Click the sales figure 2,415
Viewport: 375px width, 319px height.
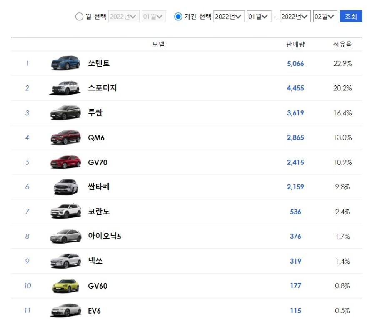click(x=295, y=162)
